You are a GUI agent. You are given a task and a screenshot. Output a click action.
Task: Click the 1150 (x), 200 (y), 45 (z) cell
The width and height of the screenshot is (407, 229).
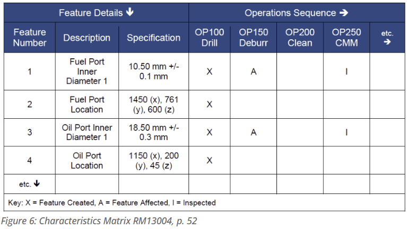click(154, 160)
